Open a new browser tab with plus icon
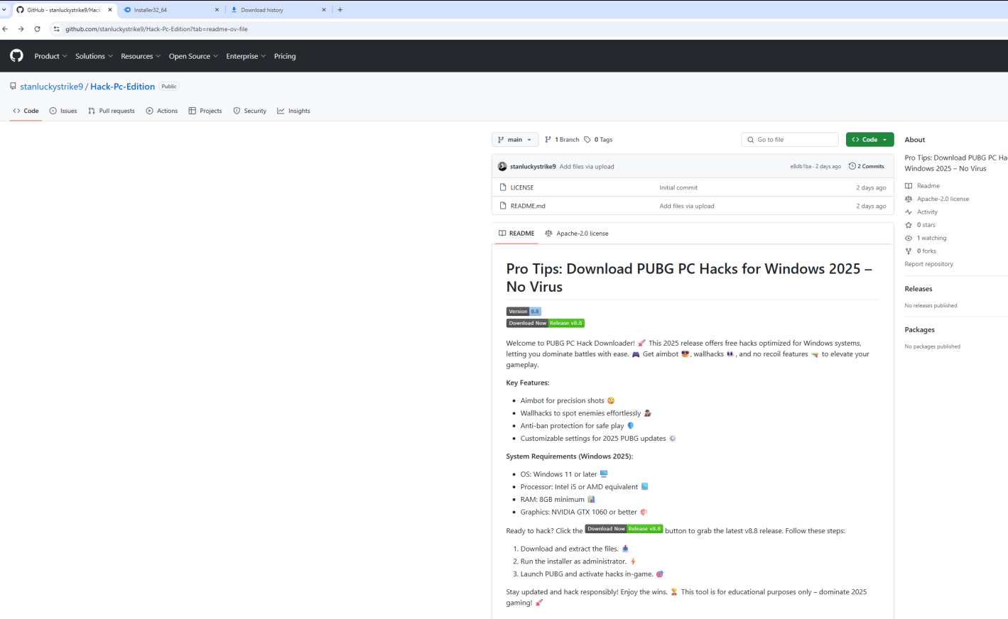This screenshot has width=1008, height=619. coord(340,10)
